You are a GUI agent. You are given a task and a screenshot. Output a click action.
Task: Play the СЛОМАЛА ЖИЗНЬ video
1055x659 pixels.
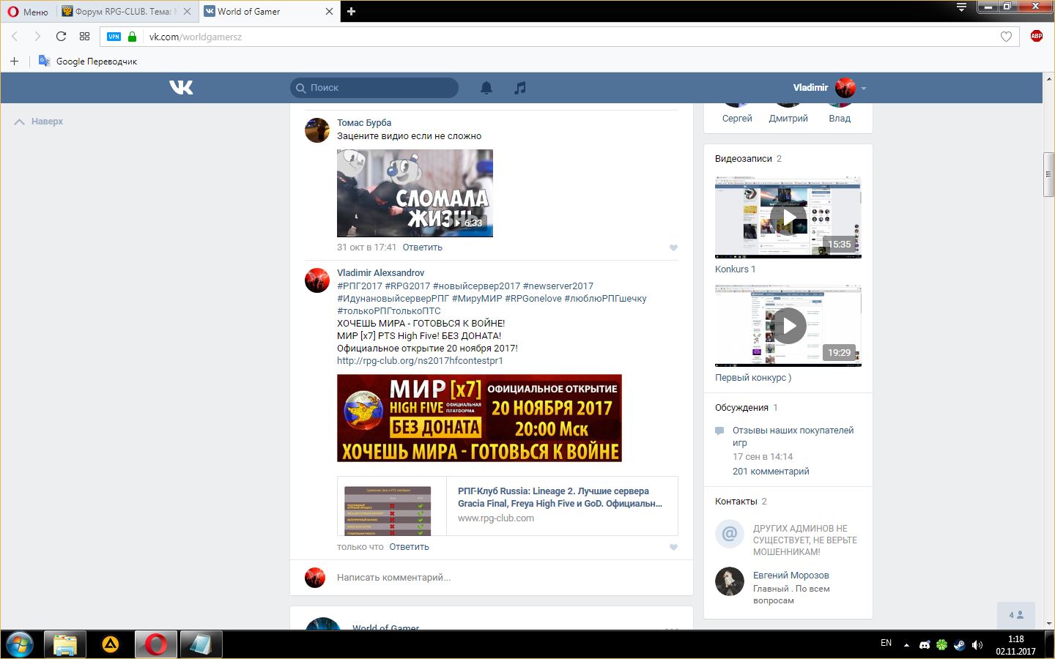pyautogui.click(x=415, y=193)
